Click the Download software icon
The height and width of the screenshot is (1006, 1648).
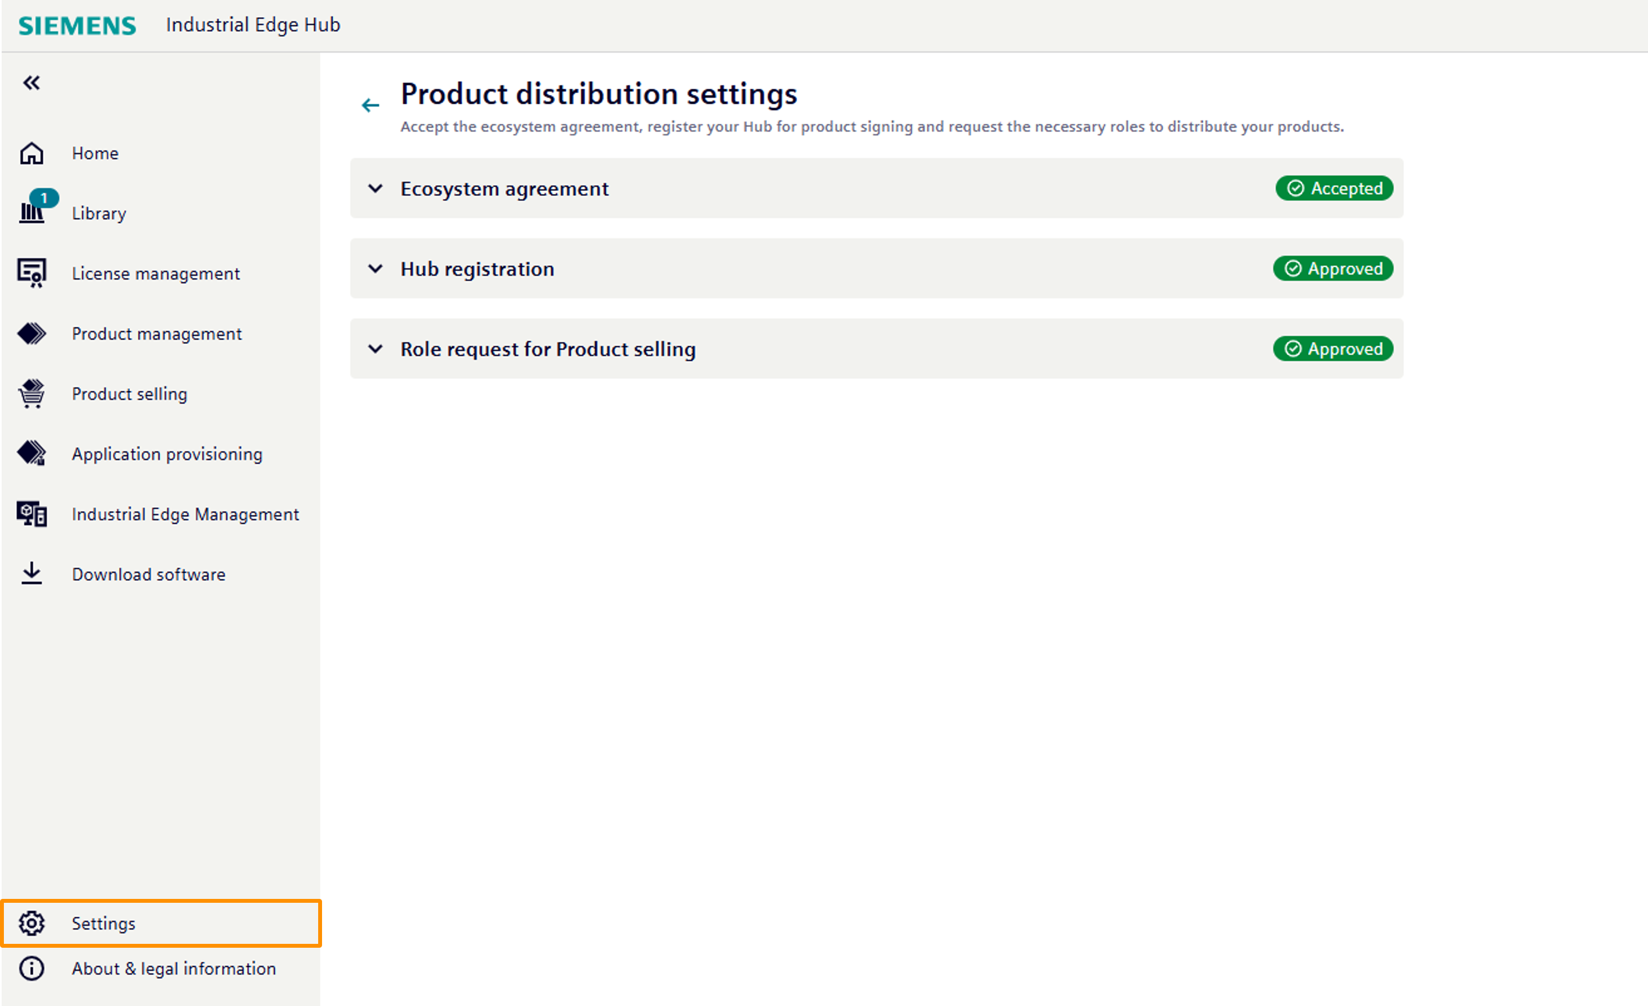[x=31, y=574]
